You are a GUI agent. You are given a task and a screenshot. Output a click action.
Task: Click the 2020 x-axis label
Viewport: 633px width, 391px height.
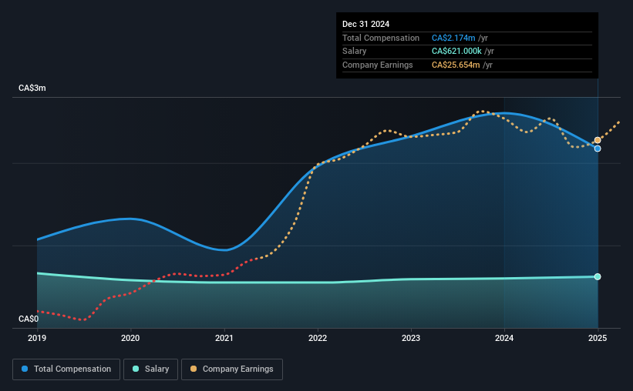pyautogui.click(x=130, y=338)
